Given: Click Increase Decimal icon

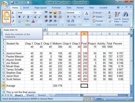Looking at the screenshot, I should 68,21.
